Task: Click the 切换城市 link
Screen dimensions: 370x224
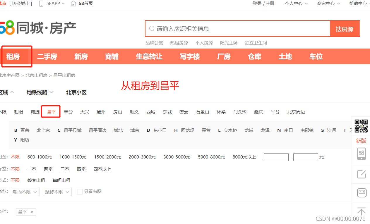Action: [21, 4]
